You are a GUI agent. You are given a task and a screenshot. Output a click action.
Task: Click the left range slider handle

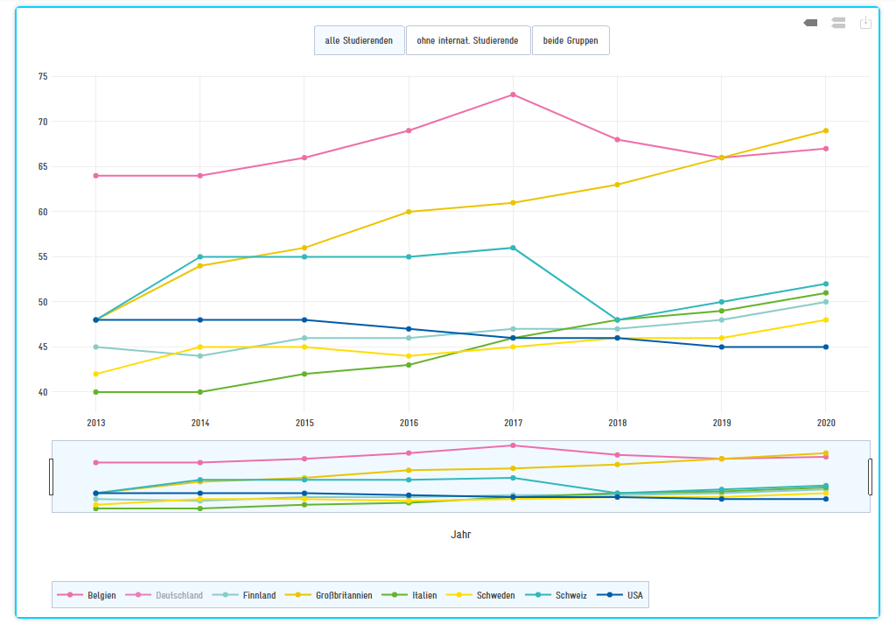(x=51, y=476)
